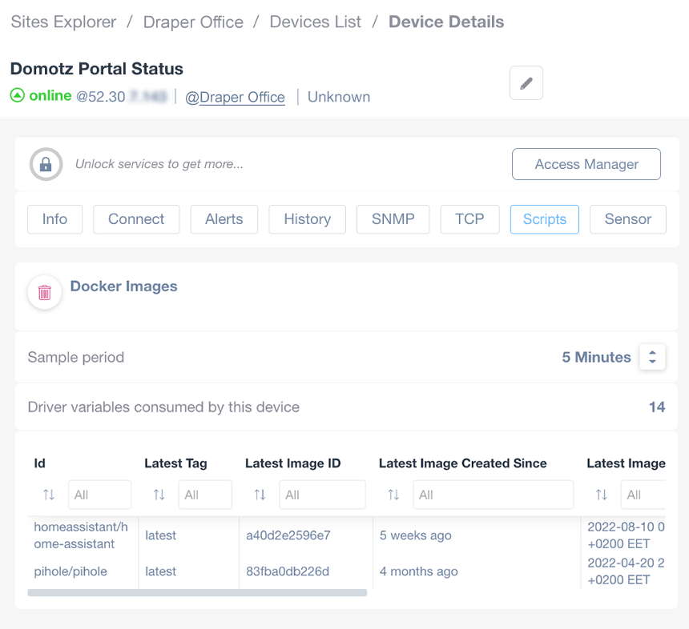This screenshot has height=629, width=689.
Task: Open the TCP tab
Action: tap(469, 219)
